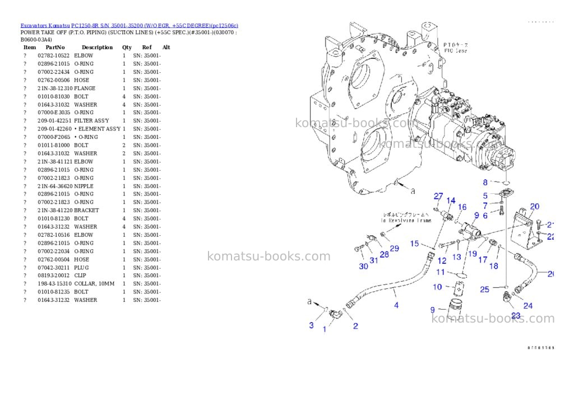Click callout number 20 near the bracket

tap(534, 206)
